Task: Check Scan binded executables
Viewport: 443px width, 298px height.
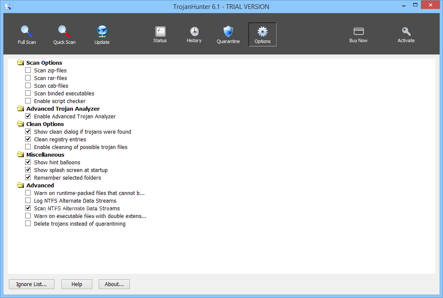Action: 28,93
